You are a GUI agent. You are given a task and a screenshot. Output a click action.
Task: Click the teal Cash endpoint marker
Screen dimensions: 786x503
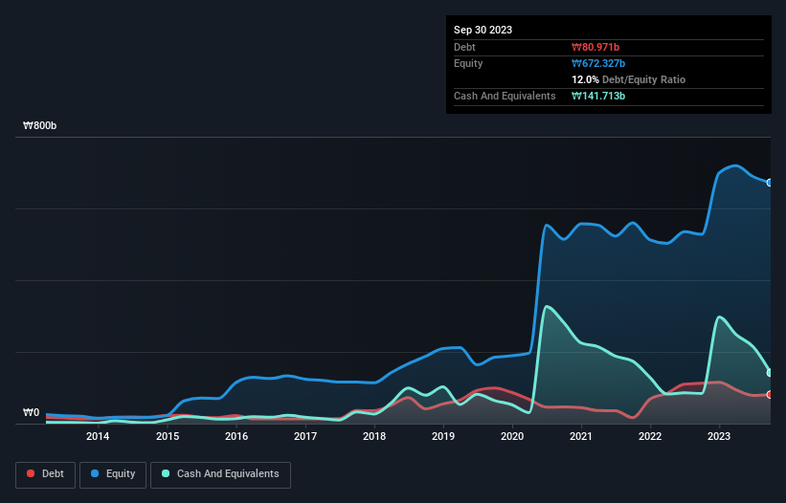(x=770, y=372)
